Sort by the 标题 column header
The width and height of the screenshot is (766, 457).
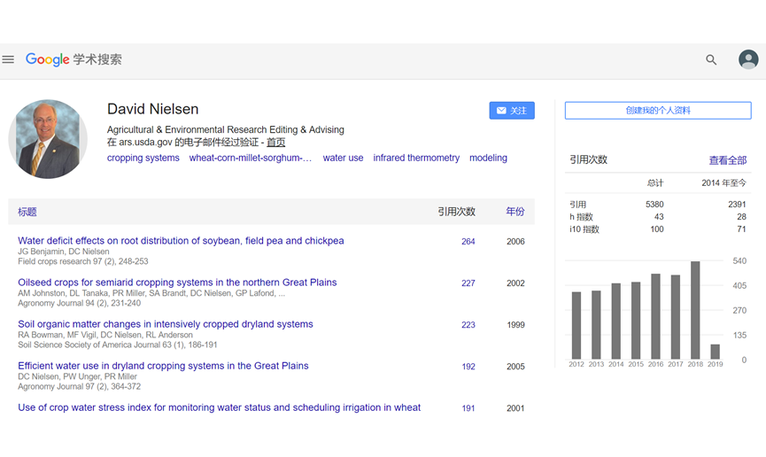pos(27,212)
